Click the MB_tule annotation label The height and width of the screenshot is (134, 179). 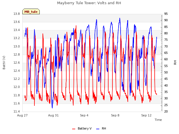coord(31,11)
